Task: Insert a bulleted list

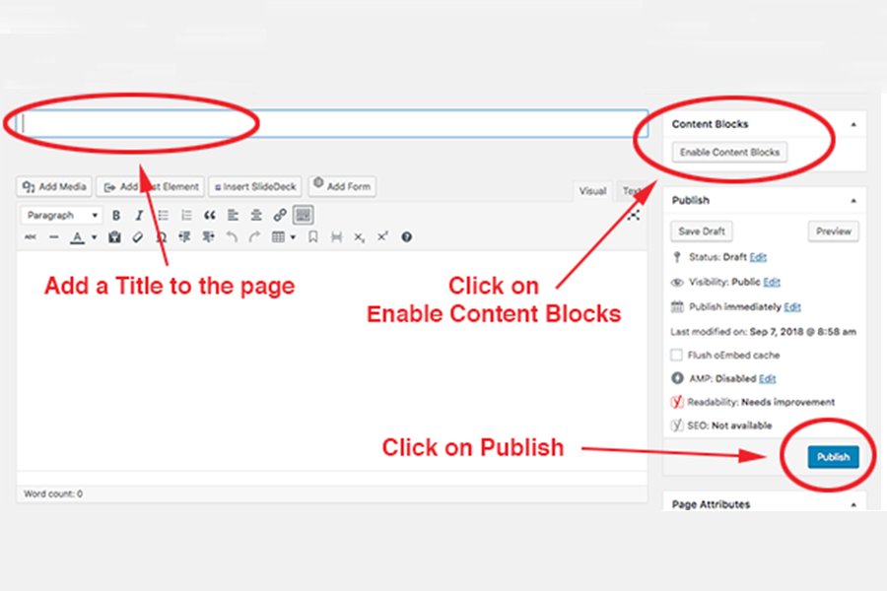Action: (163, 216)
